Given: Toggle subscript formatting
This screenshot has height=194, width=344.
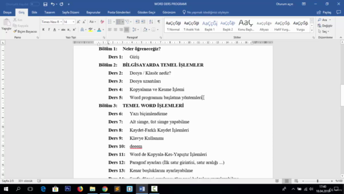Looking at the screenshot, I should pyautogui.click(x=69, y=30).
